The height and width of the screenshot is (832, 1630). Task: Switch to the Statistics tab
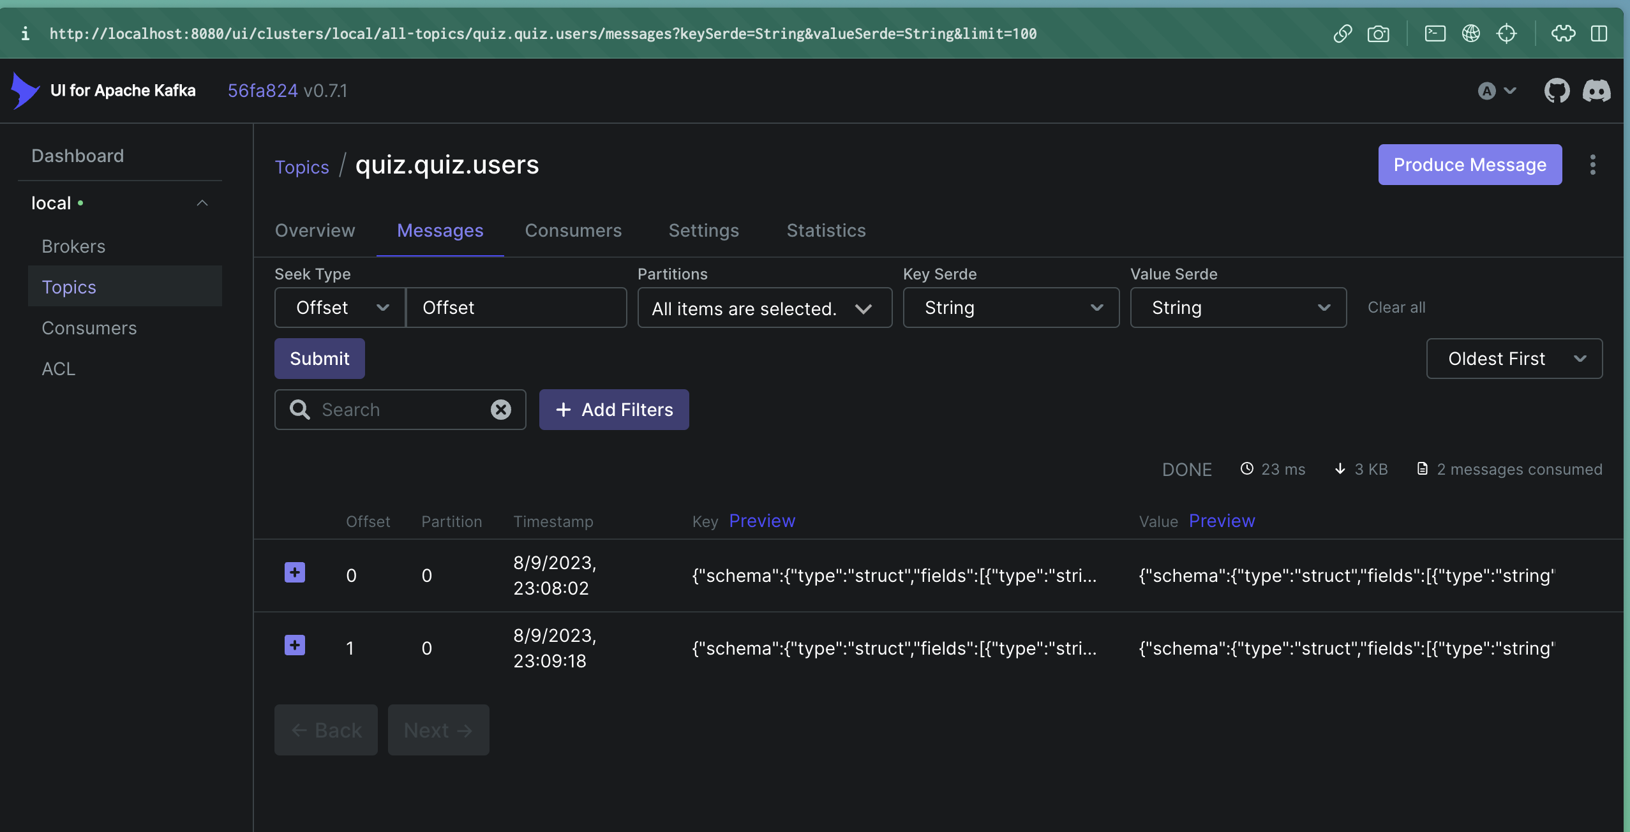point(825,230)
